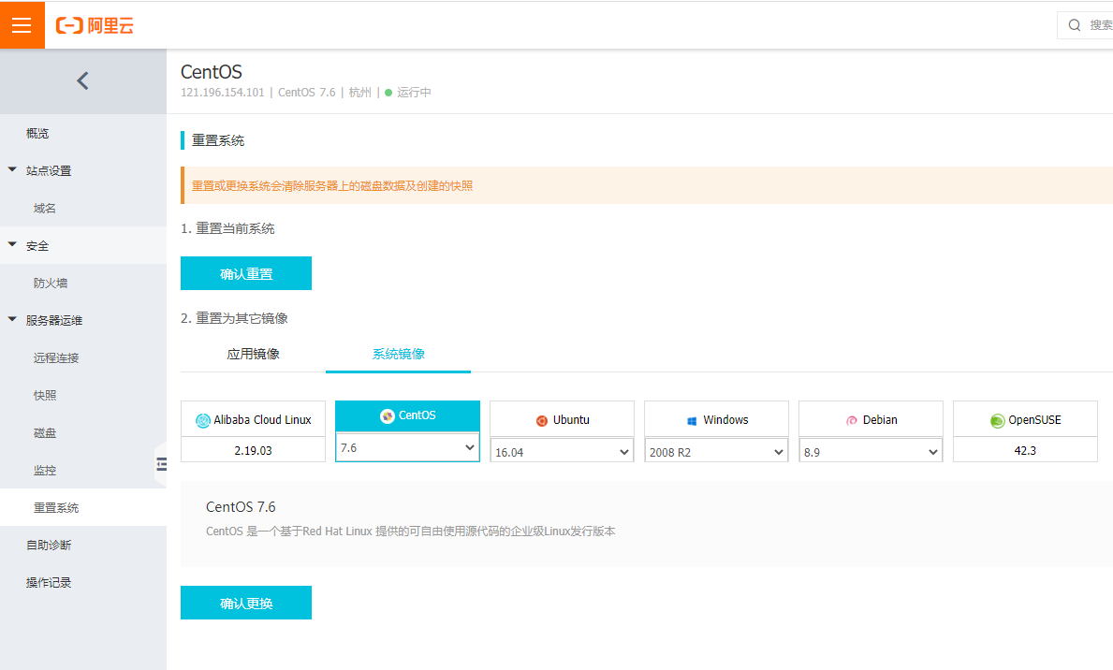
Task: Open the orange hamburger menu
Action: [22, 25]
